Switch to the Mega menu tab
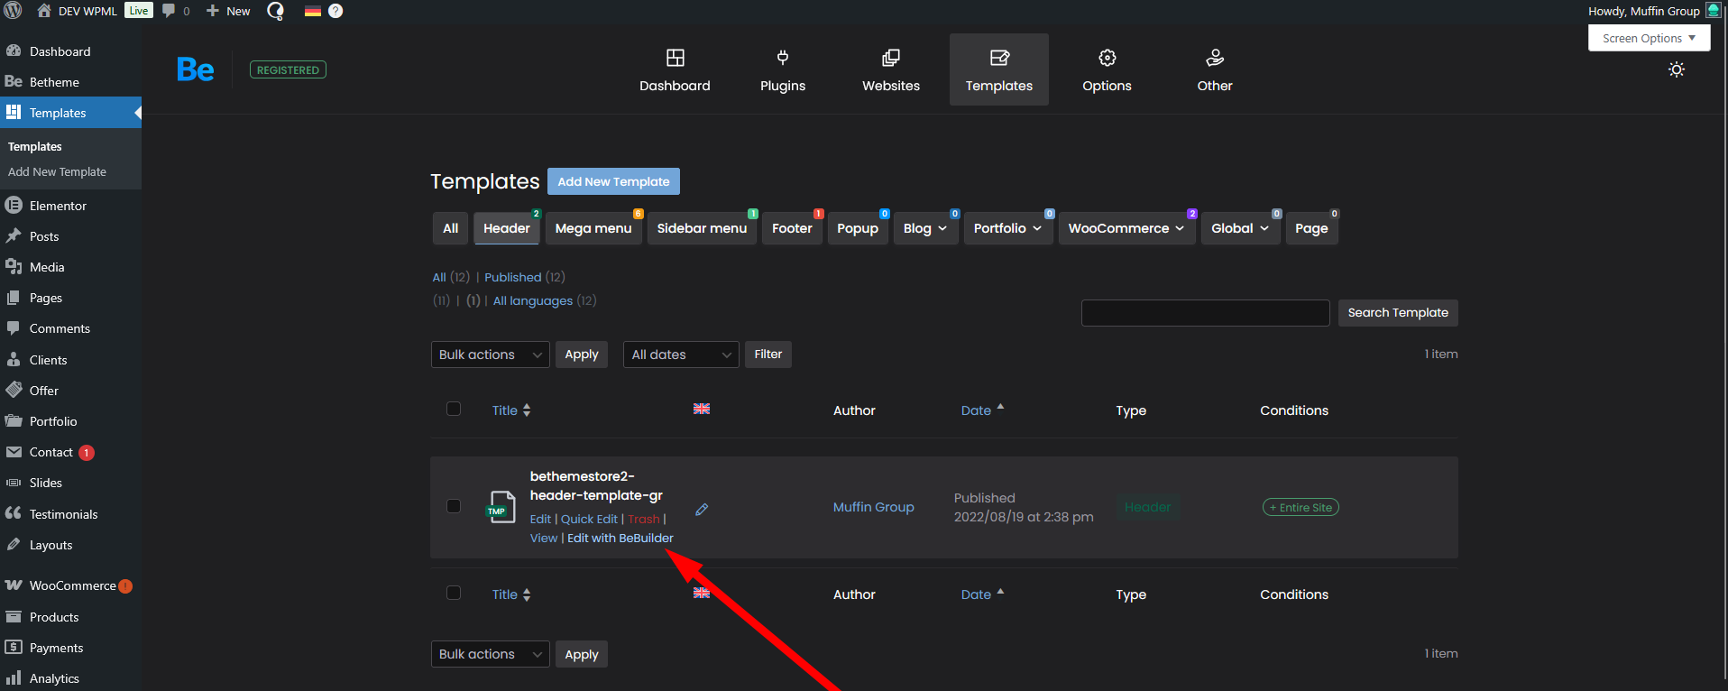The width and height of the screenshot is (1728, 691). click(593, 228)
